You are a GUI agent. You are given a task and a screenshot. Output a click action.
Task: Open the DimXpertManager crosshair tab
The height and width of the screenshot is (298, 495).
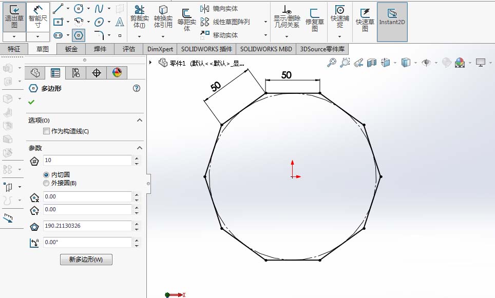click(97, 73)
